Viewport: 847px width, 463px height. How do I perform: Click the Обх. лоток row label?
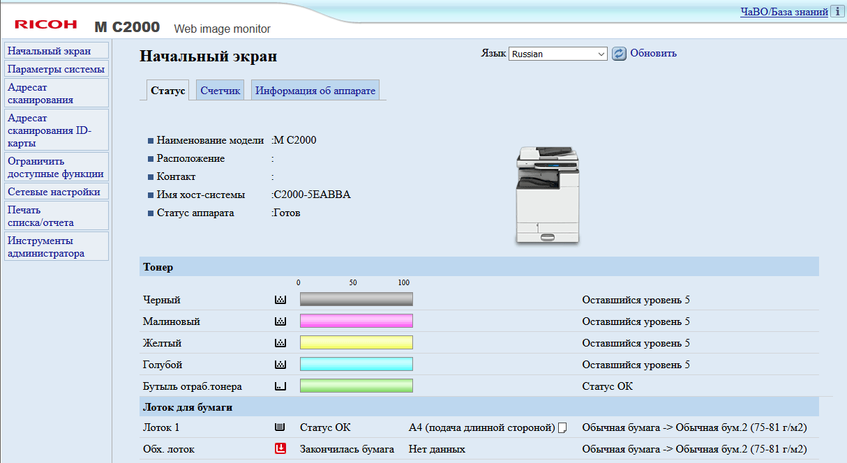(169, 449)
